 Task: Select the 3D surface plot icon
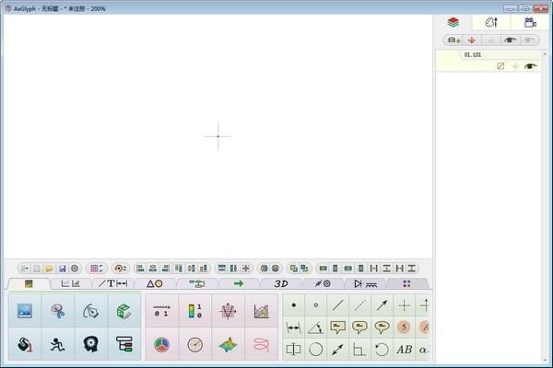point(227,344)
